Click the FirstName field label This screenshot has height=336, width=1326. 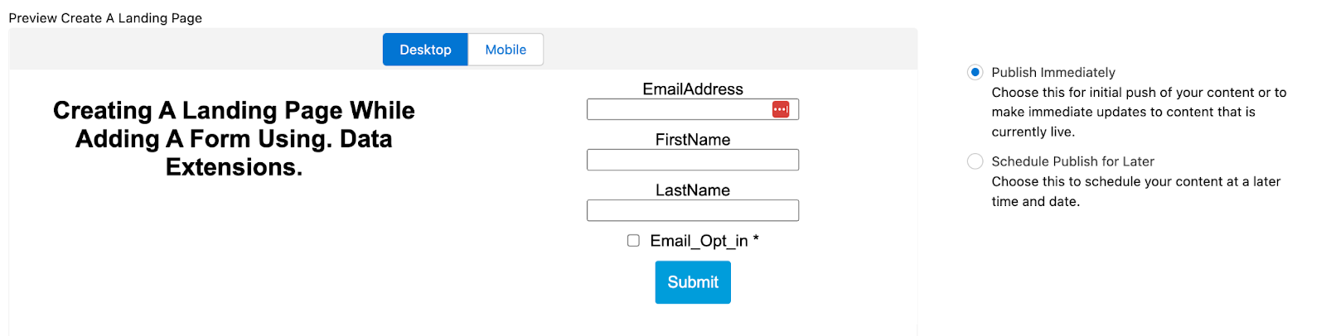click(x=693, y=139)
